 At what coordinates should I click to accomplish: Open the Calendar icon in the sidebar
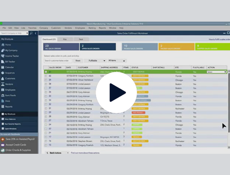pos(3,67)
